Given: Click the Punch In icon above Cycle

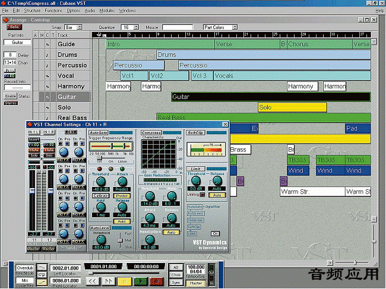Looking at the screenshot, I should [x=42, y=267].
